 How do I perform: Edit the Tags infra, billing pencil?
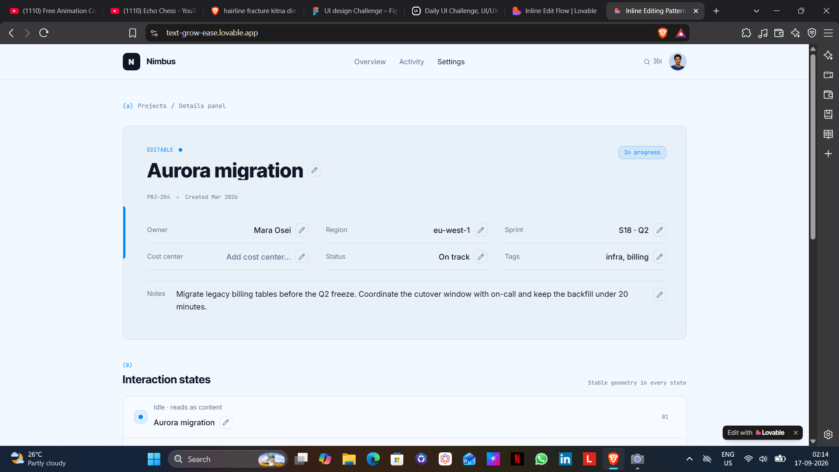[x=659, y=257]
